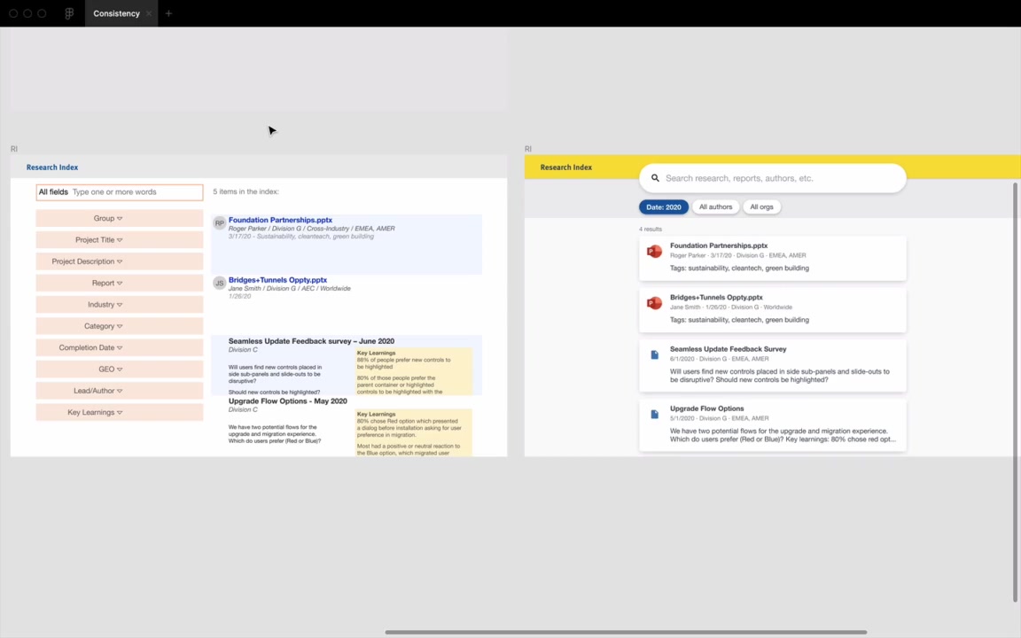Expand the Project Description filter dropdown
The height and width of the screenshot is (638, 1021).
coord(119,261)
